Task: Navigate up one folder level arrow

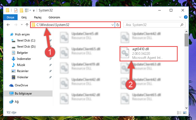Action: pyautogui.click(x=27, y=25)
